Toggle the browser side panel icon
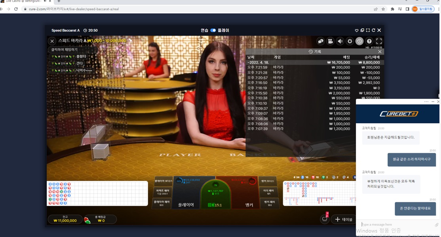The image size is (441, 237). click(407, 9)
